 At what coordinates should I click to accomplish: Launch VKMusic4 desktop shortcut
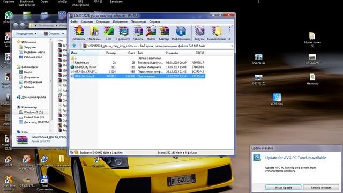click(277, 99)
